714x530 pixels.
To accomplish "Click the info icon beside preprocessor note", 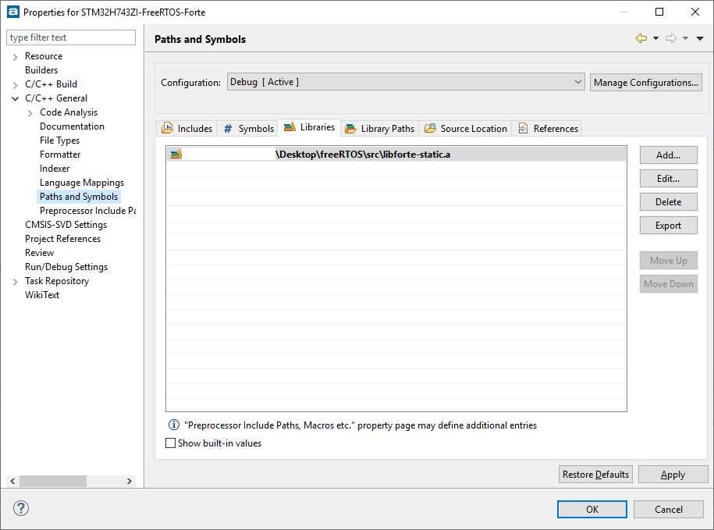I will (x=174, y=425).
